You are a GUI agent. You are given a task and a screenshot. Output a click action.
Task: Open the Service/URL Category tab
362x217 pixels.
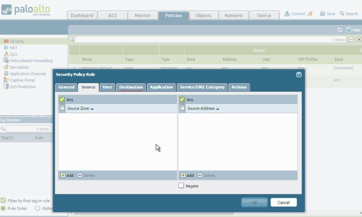(x=202, y=87)
